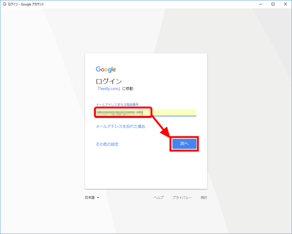Open the ヘルプ footer link
Viewport: 292px width, 234px height.
[159, 198]
